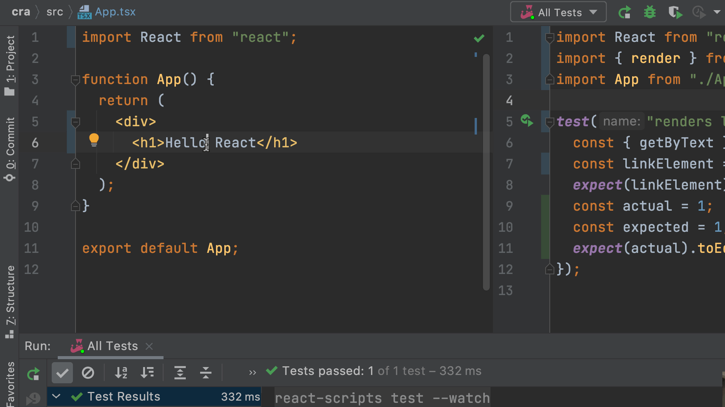Collapse all test results
This screenshot has width=725, height=407.
205,373
